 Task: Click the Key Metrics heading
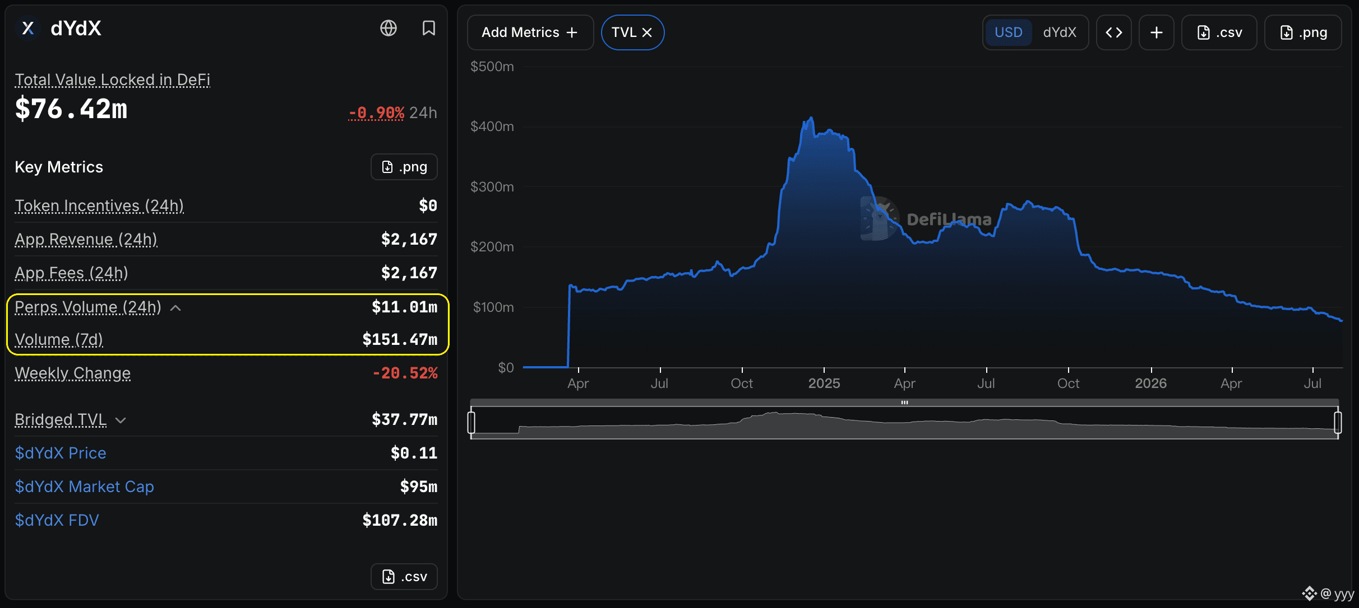coord(59,167)
